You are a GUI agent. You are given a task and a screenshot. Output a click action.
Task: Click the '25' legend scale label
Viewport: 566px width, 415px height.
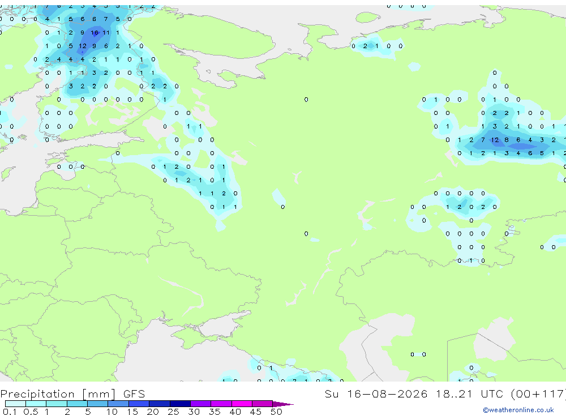click(173, 412)
